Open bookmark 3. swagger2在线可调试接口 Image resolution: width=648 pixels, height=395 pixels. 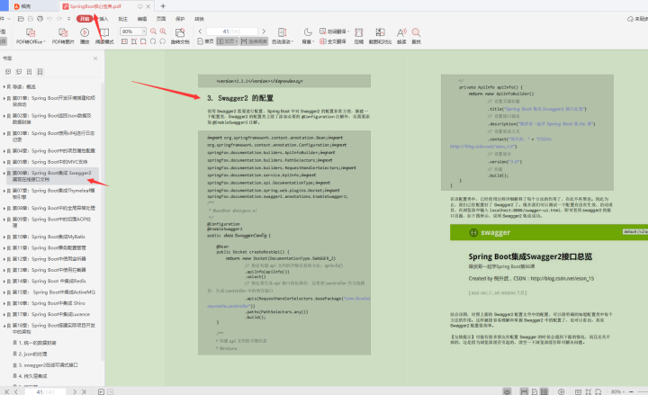48,365
